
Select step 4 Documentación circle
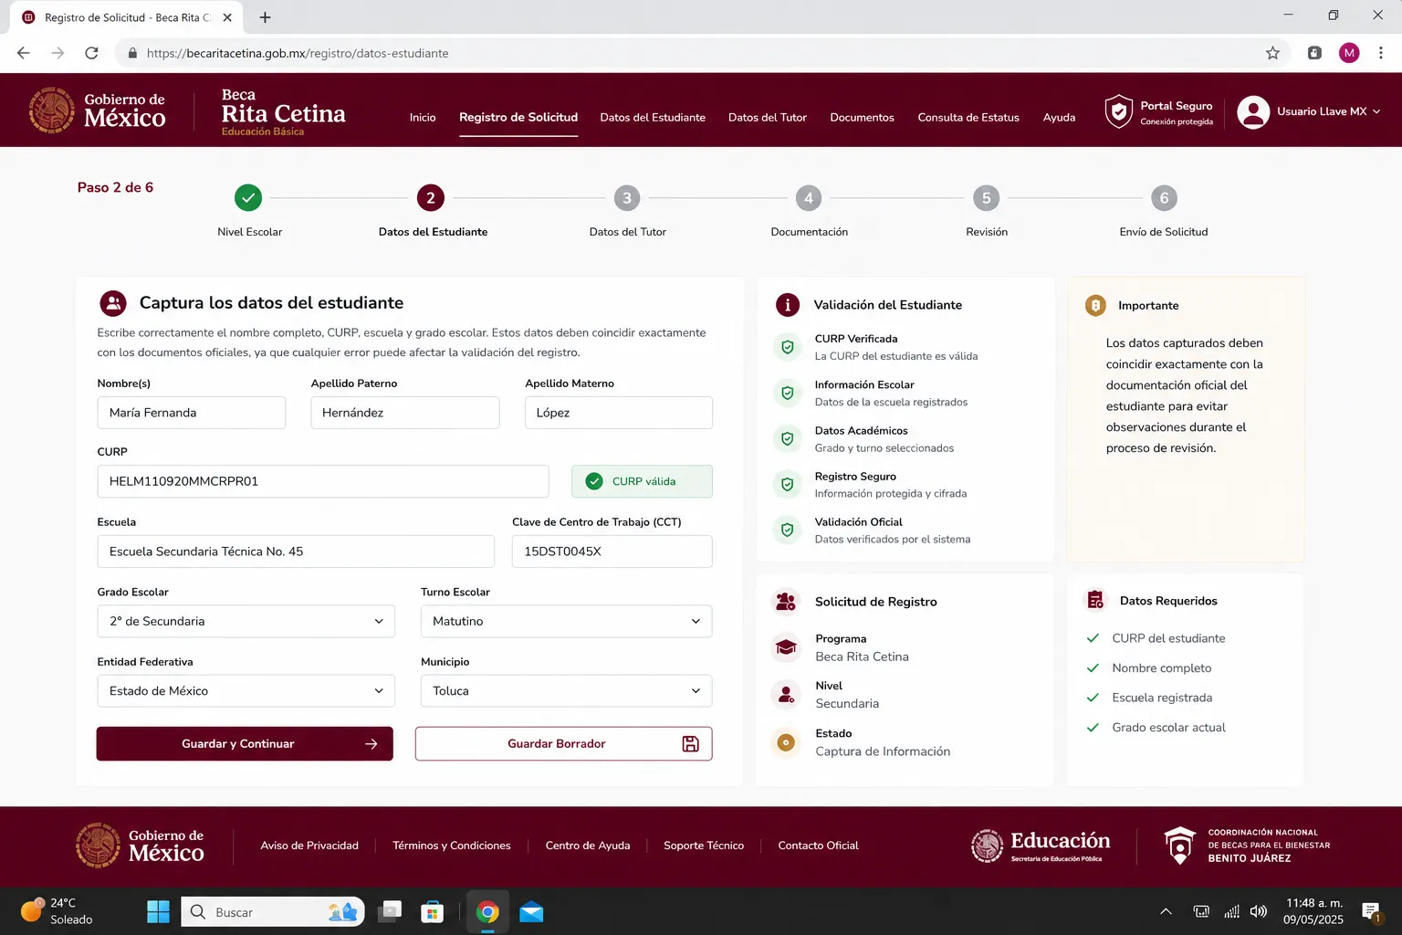(809, 197)
